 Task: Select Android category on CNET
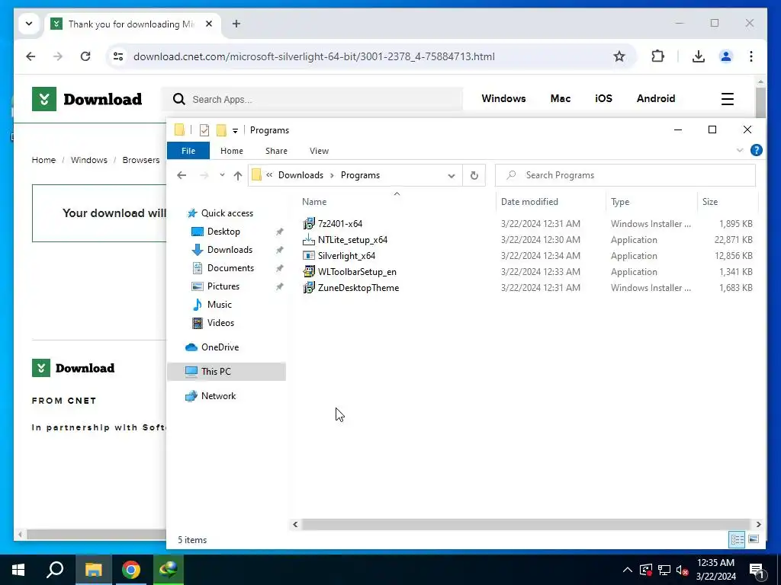656,98
